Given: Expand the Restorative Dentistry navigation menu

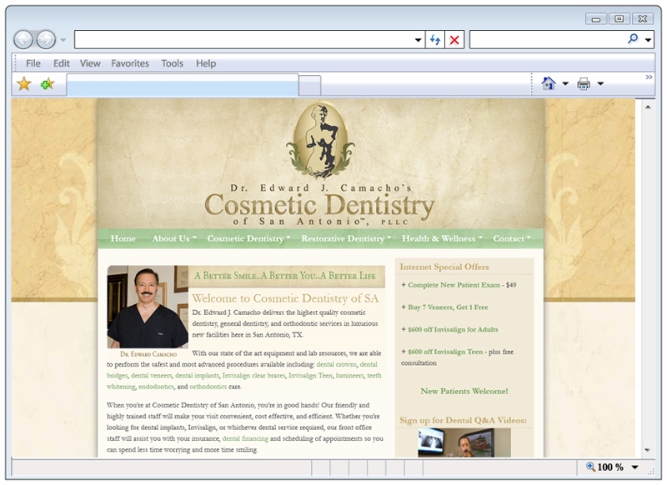Looking at the screenshot, I should click(x=346, y=238).
